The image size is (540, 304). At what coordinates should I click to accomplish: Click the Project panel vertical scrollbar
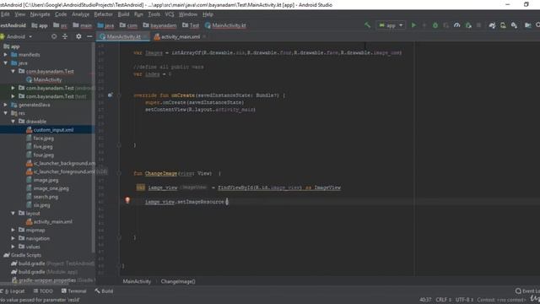pyautogui.click(x=93, y=149)
